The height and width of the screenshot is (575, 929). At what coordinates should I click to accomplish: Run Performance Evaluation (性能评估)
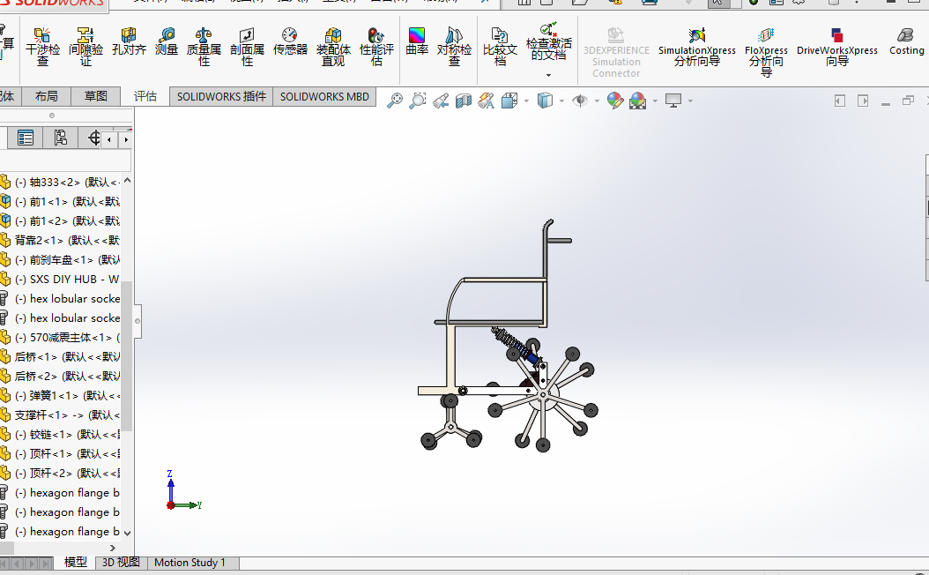(377, 46)
